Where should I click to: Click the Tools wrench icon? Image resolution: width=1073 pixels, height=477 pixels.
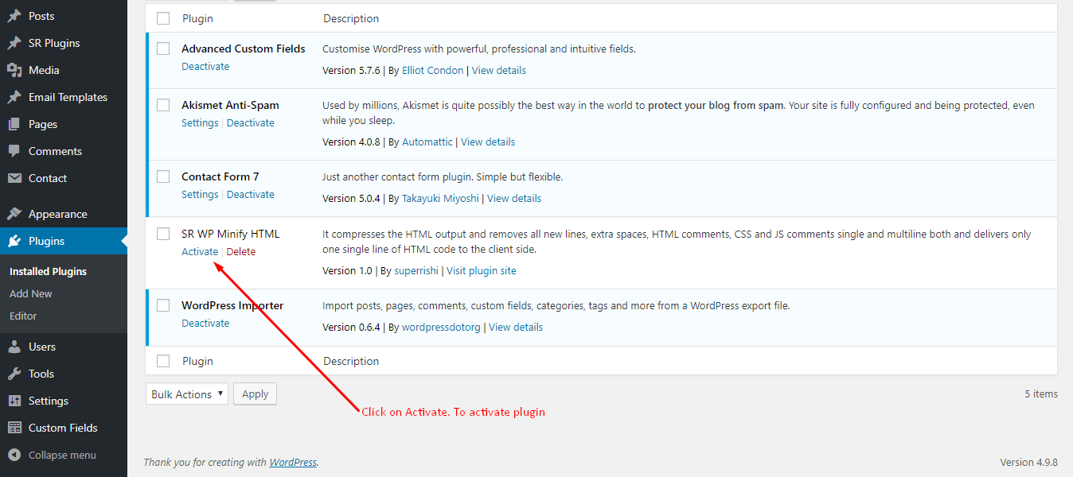(14, 374)
